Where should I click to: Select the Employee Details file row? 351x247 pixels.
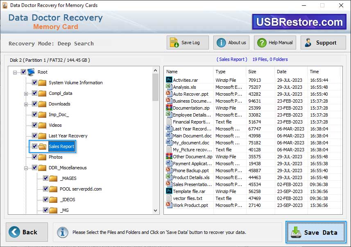pos(253,115)
